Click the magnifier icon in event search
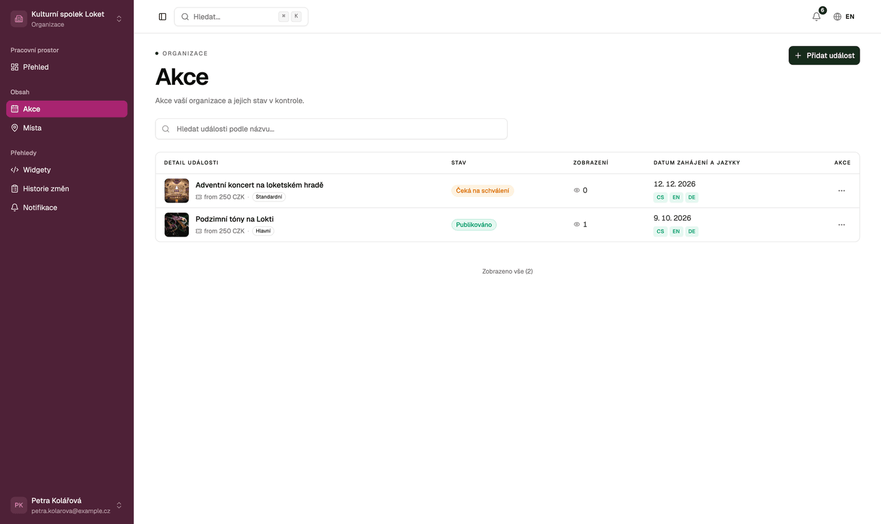 (x=166, y=129)
